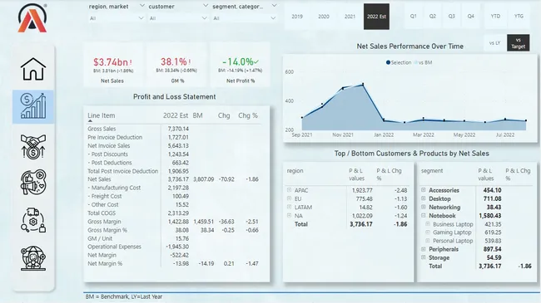Filter by quarter Q1
The image size is (541, 303).
pyautogui.click(x=414, y=16)
